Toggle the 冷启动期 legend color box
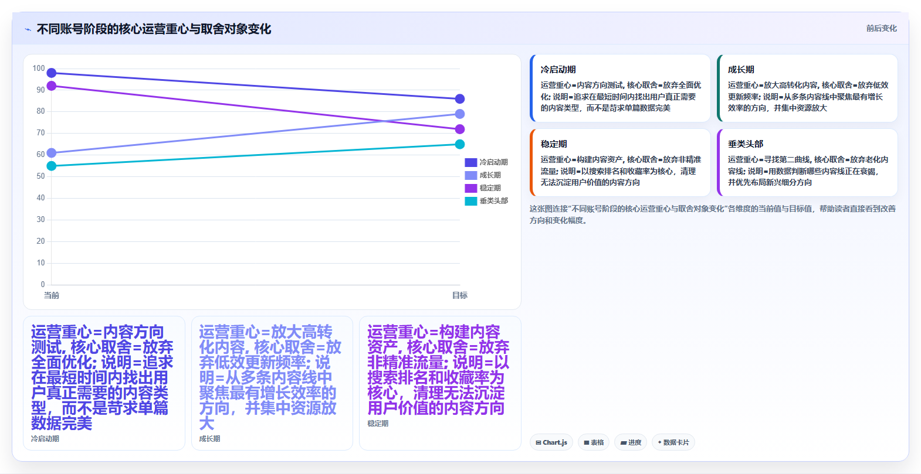Screen dimensions: 921x474 471,162
